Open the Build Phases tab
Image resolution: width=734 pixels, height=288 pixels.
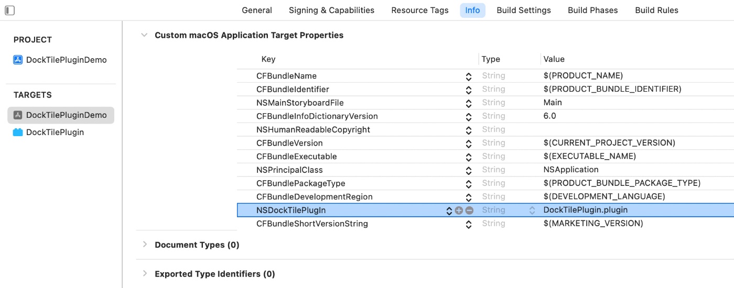(592, 10)
